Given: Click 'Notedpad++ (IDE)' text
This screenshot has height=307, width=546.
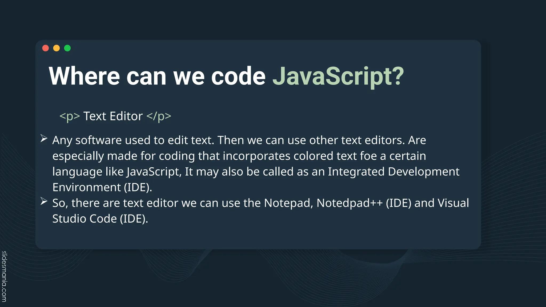Looking at the screenshot, I should pos(364,203).
